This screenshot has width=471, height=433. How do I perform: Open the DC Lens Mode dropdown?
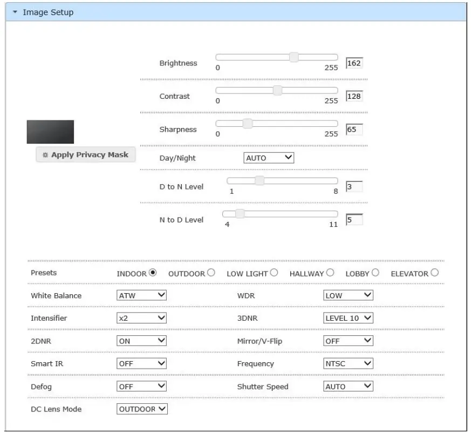(142, 409)
